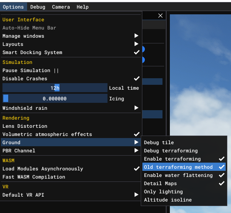Click the checkmark beside Enable water flattening
This screenshot has width=231, height=213.
coord(222,175)
